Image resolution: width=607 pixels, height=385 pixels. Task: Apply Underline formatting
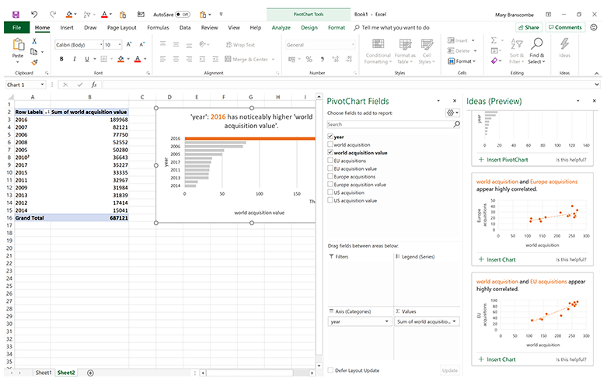[x=87, y=59]
